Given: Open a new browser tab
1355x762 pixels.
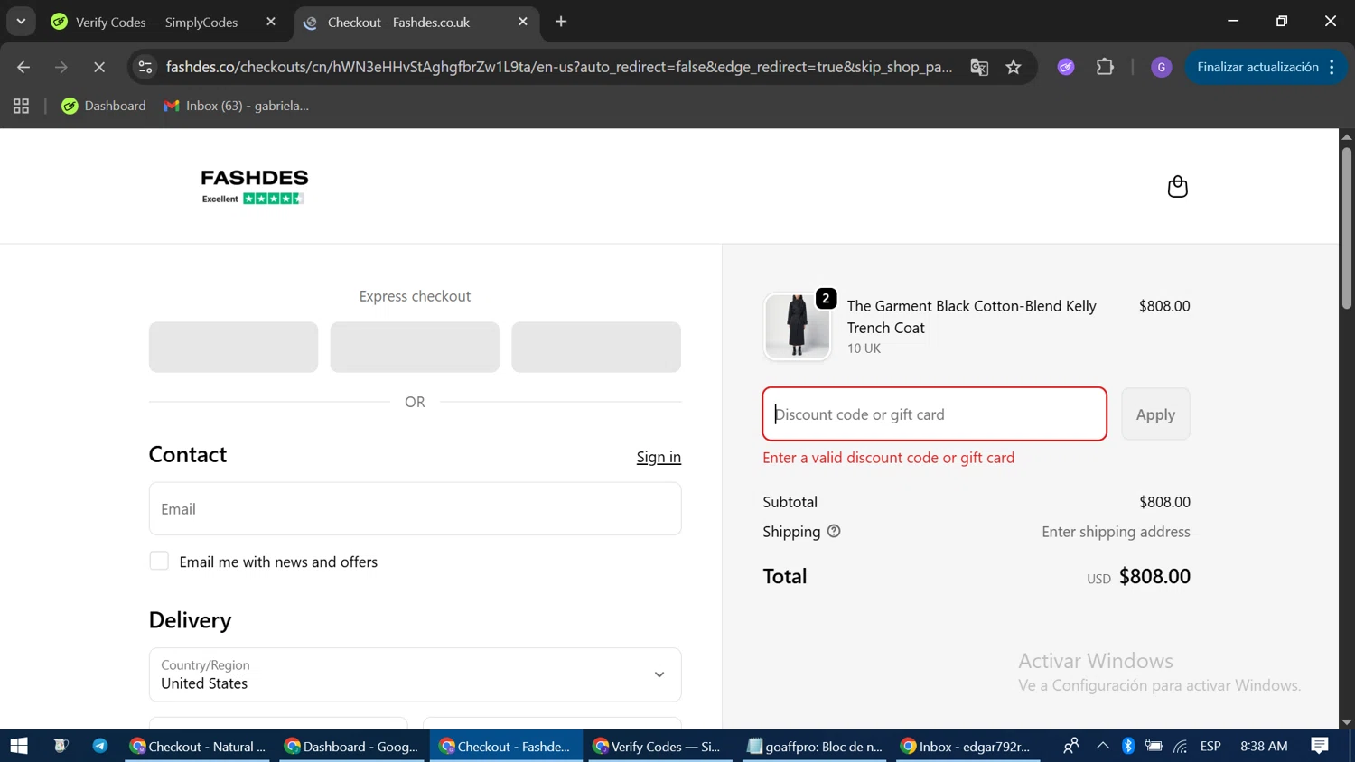Looking at the screenshot, I should pyautogui.click(x=561, y=22).
